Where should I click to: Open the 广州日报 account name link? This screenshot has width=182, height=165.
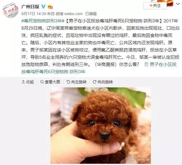[30, 7]
